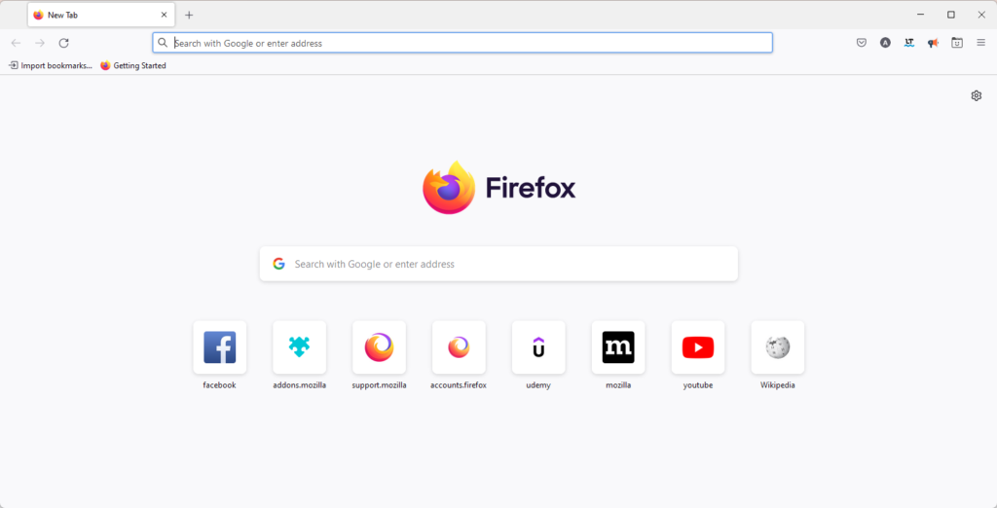This screenshot has width=997, height=508.
Task: Go back with the back arrow
Action: [x=16, y=43]
